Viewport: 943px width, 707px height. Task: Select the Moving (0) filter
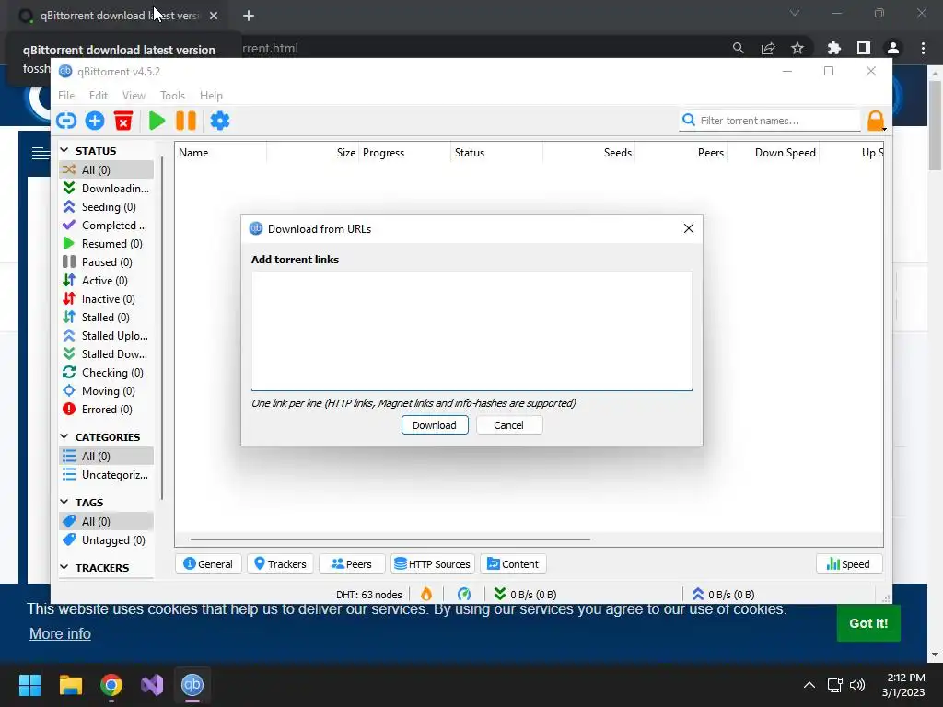point(107,390)
